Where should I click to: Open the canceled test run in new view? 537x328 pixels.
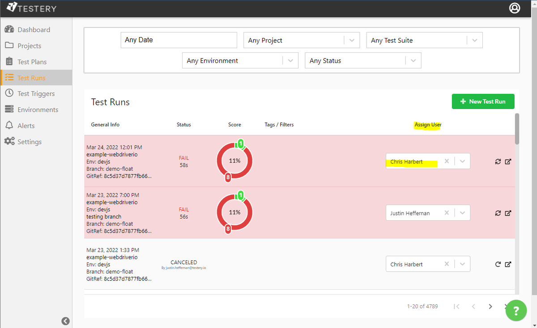pyautogui.click(x=508, y=264)
